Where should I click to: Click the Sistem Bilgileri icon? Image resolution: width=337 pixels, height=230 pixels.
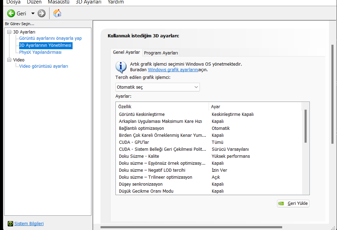[10, 224]
